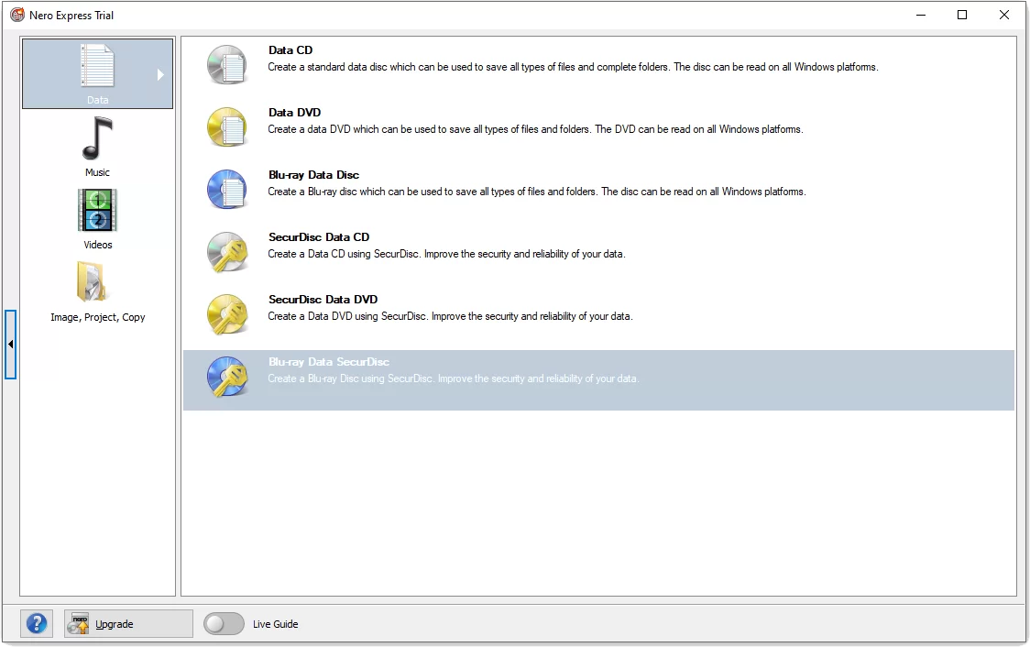Click 'Create a Data CD using SecurDisc' description

[x=446, y=254]
